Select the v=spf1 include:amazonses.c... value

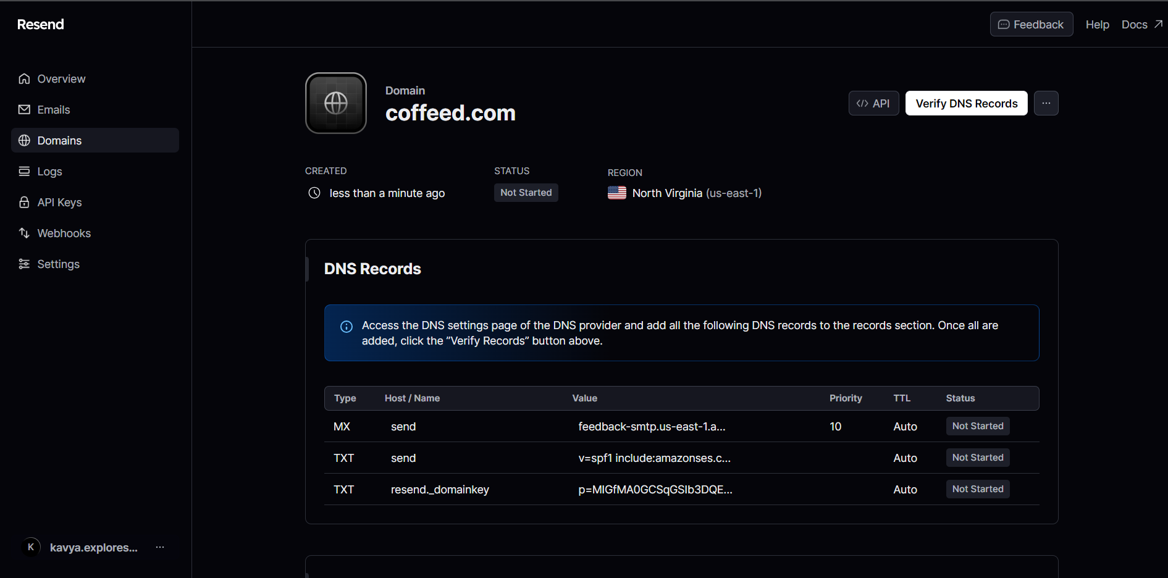[x=654, y=458]
